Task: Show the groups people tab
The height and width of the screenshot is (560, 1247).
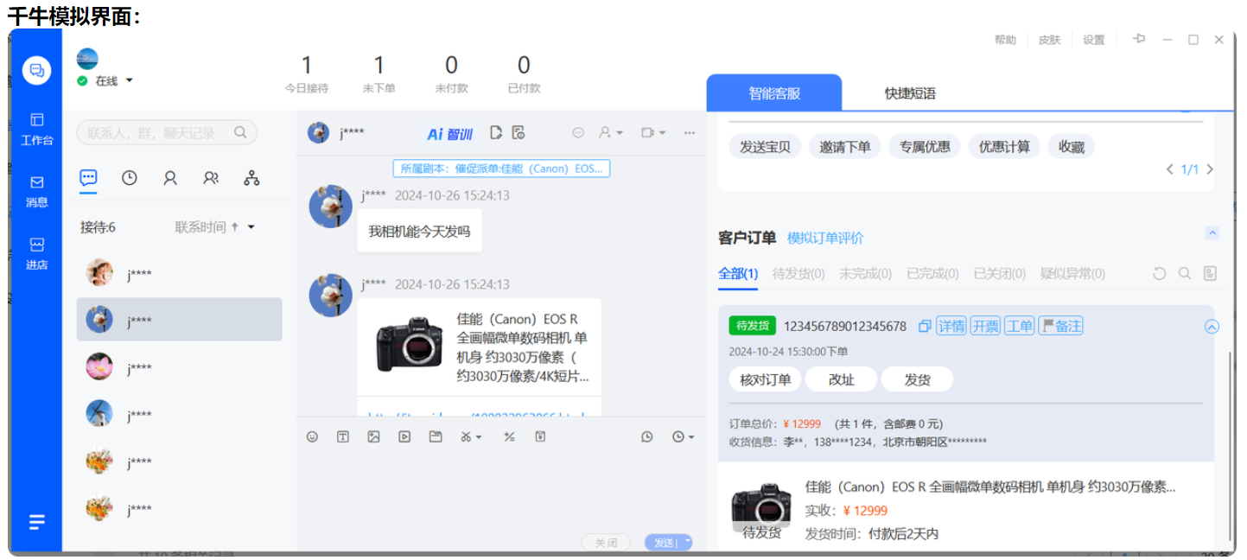Action: click(x=211, y=177)
